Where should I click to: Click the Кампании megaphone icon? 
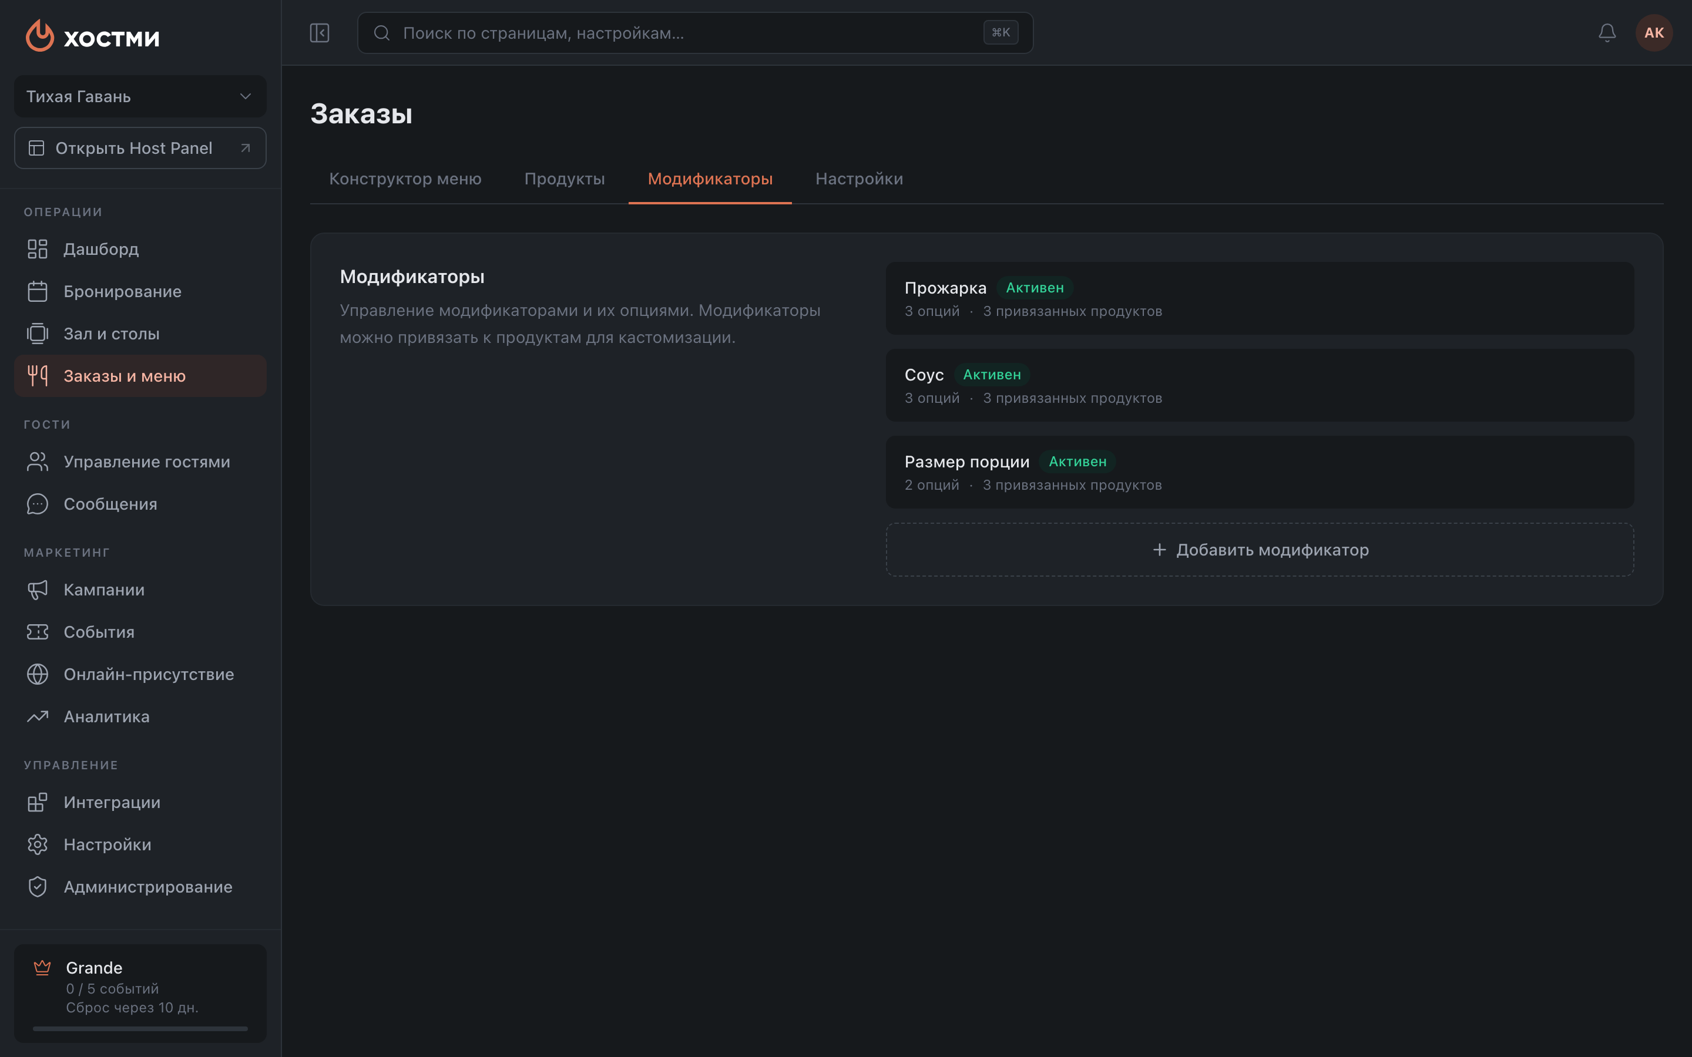coord(38,590)
